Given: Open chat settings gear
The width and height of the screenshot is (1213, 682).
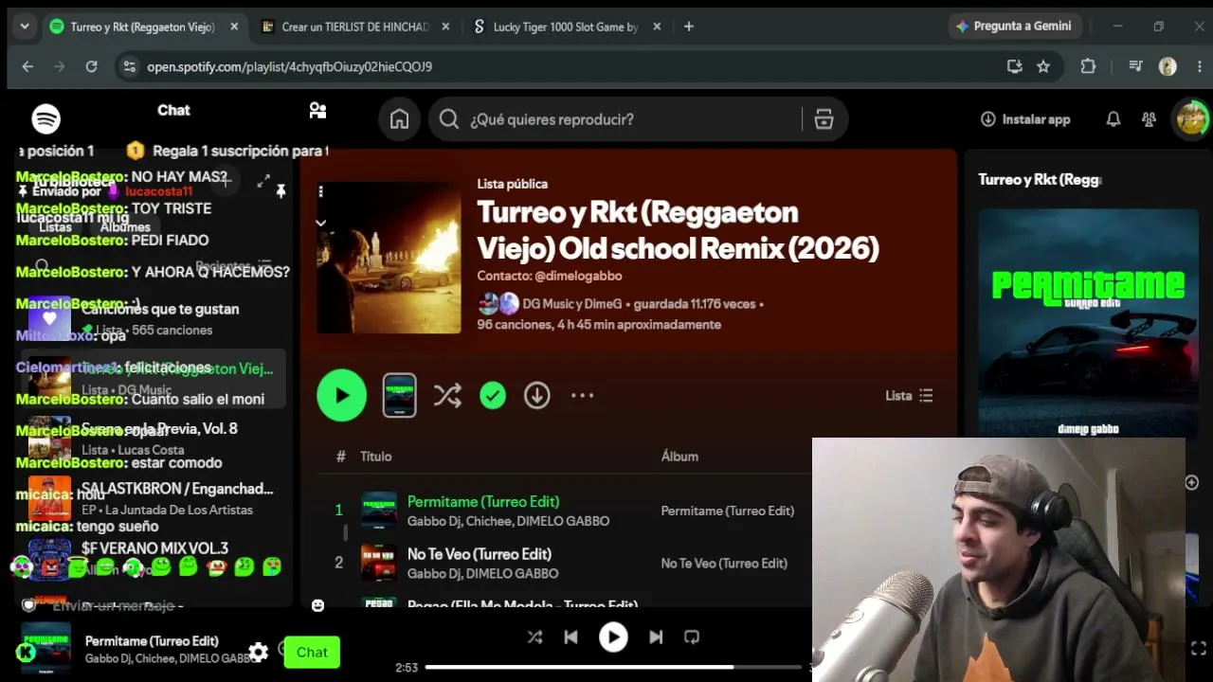Looking at the screenshot, I should tap(258, 652).
